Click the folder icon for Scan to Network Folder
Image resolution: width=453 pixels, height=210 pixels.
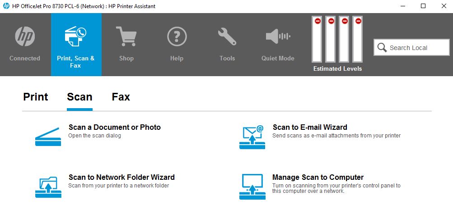pyautogui.click(x=48, y=187)
